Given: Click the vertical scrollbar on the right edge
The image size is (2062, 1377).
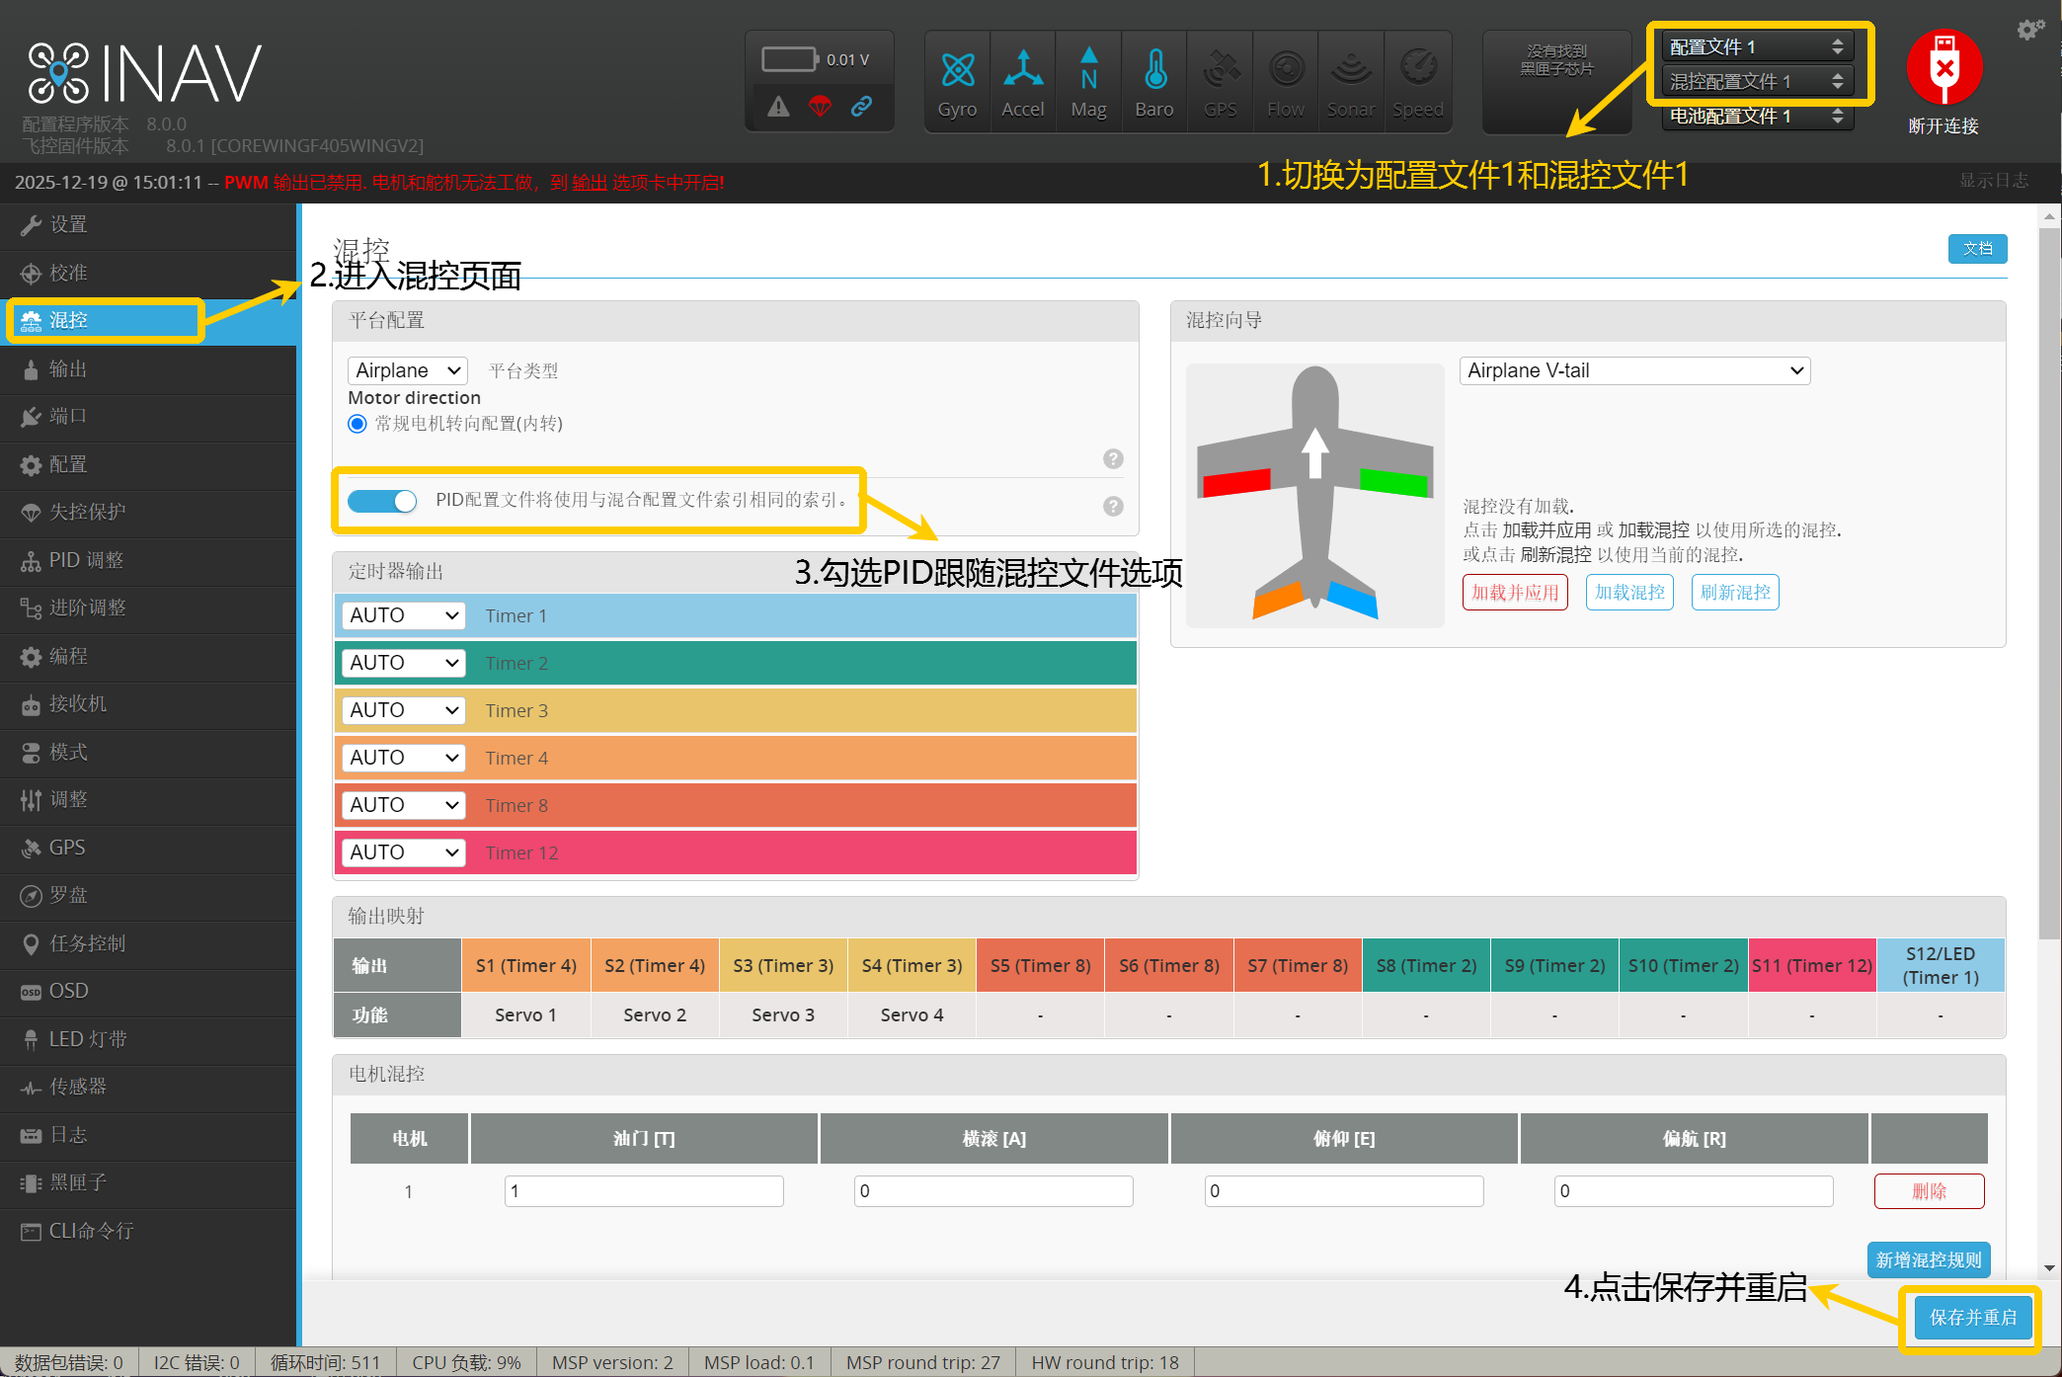Looking at the screenshot, I should (x=2049, y=583).
